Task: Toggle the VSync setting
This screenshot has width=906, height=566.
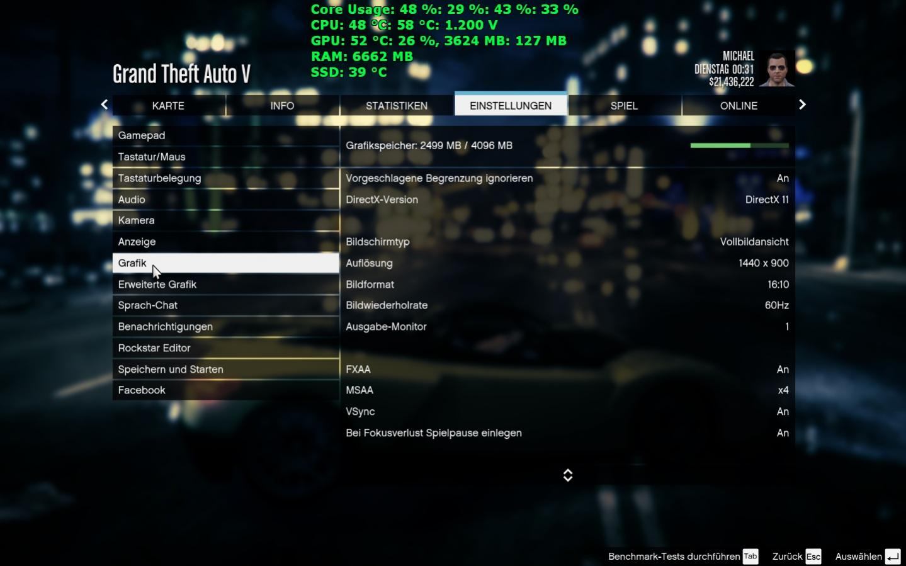Action: (567, 412)
